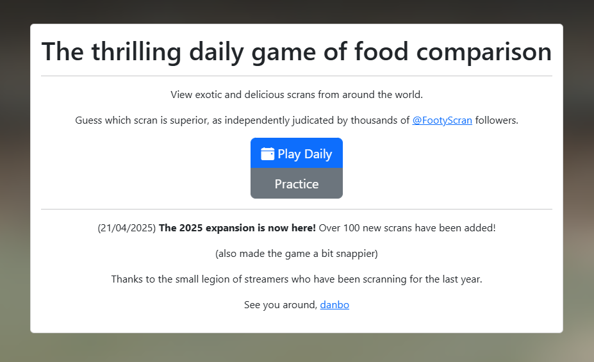The height and width of the screenshot is (362, 594).
Task: Click the 'View exotic and delicious scrans' sentence
Action: [x=297, y=95]
